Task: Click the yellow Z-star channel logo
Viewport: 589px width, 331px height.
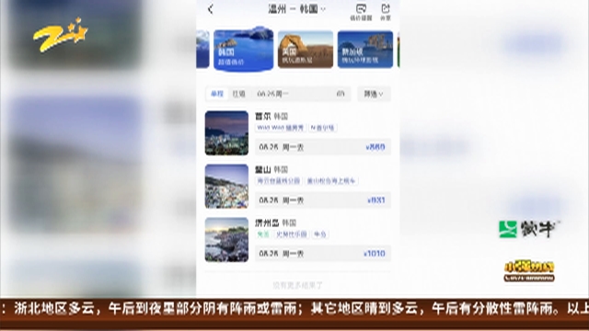Action: point(60,35)
